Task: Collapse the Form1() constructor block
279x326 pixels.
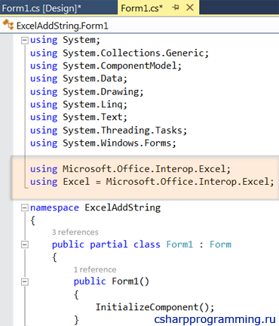Action: tap(25, 281)
